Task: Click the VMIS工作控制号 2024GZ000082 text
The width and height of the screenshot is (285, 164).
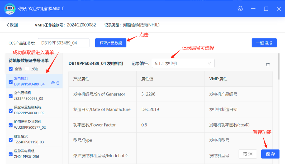Action: coord(65,25)
